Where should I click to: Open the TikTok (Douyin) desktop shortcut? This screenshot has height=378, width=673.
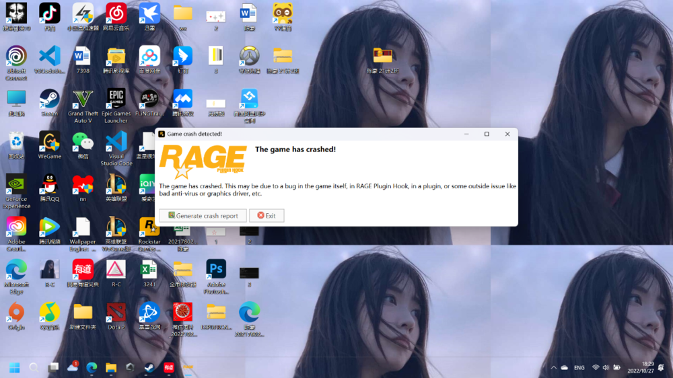coord(49,17)
